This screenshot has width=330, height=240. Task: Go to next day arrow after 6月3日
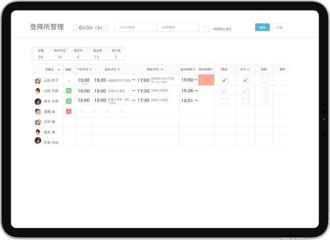click(x=105, y=28)
